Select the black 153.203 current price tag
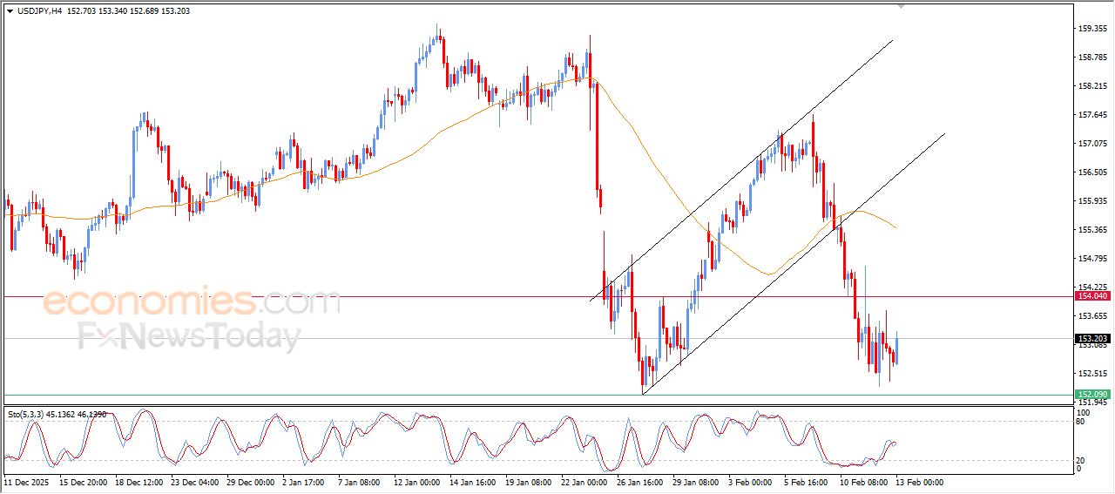This screenshot has width=1115, height=494. [1091, 338]
